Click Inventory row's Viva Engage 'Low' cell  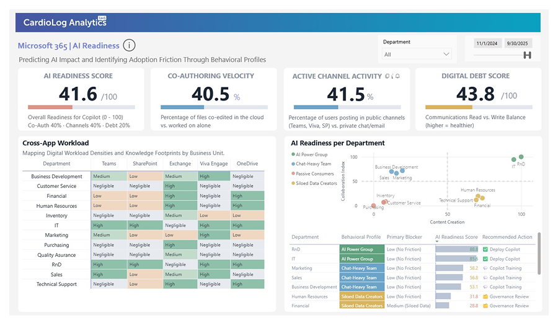pos(214,215)
